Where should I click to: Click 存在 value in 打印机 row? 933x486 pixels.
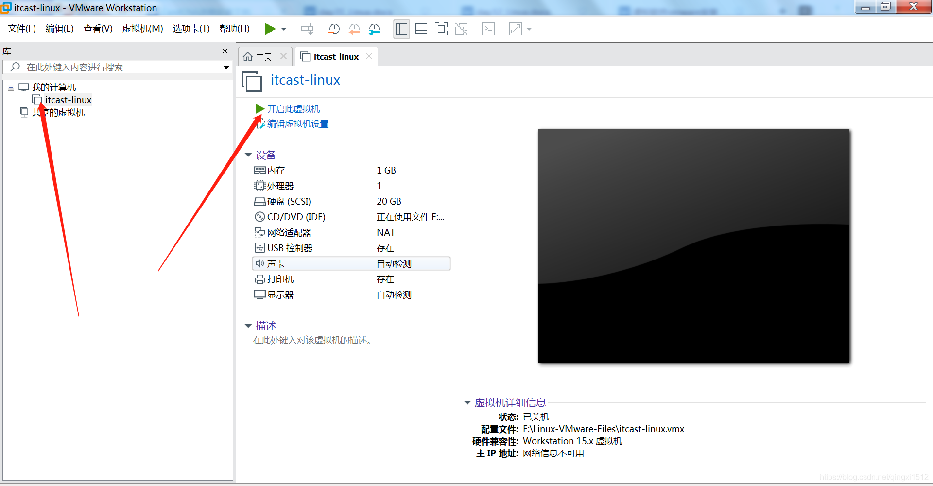pyautogui.click(x=385, y=279)
